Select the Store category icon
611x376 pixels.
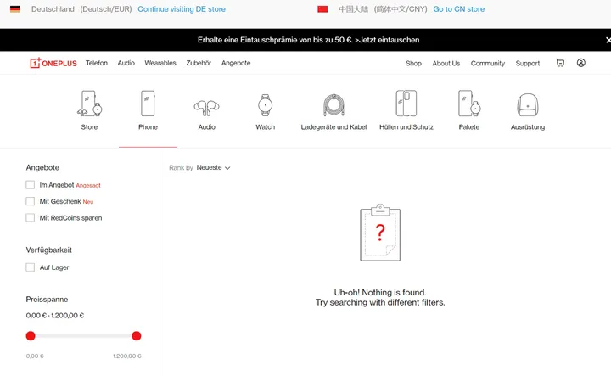[x=89, y=104]
